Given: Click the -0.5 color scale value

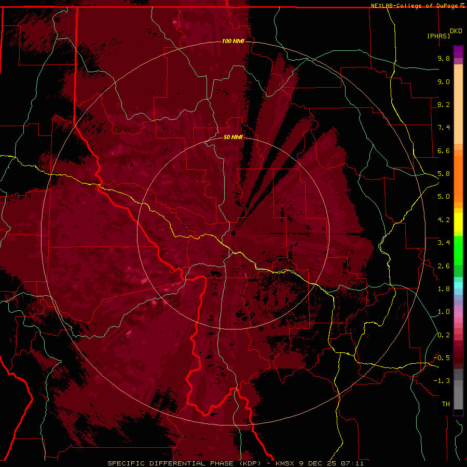Looking at the screenshot, I should click(x=442, y=358).
